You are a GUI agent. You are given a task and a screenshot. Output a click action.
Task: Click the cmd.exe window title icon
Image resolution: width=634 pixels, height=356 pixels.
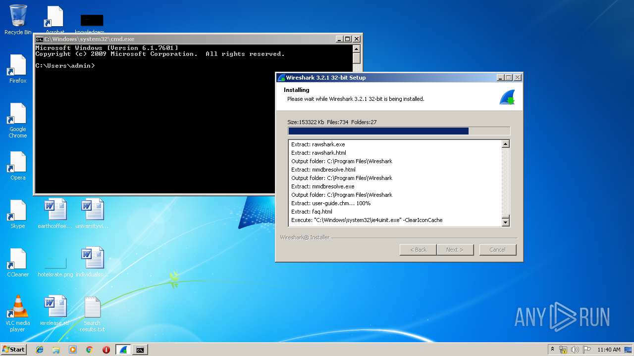[x=40, y=39]
